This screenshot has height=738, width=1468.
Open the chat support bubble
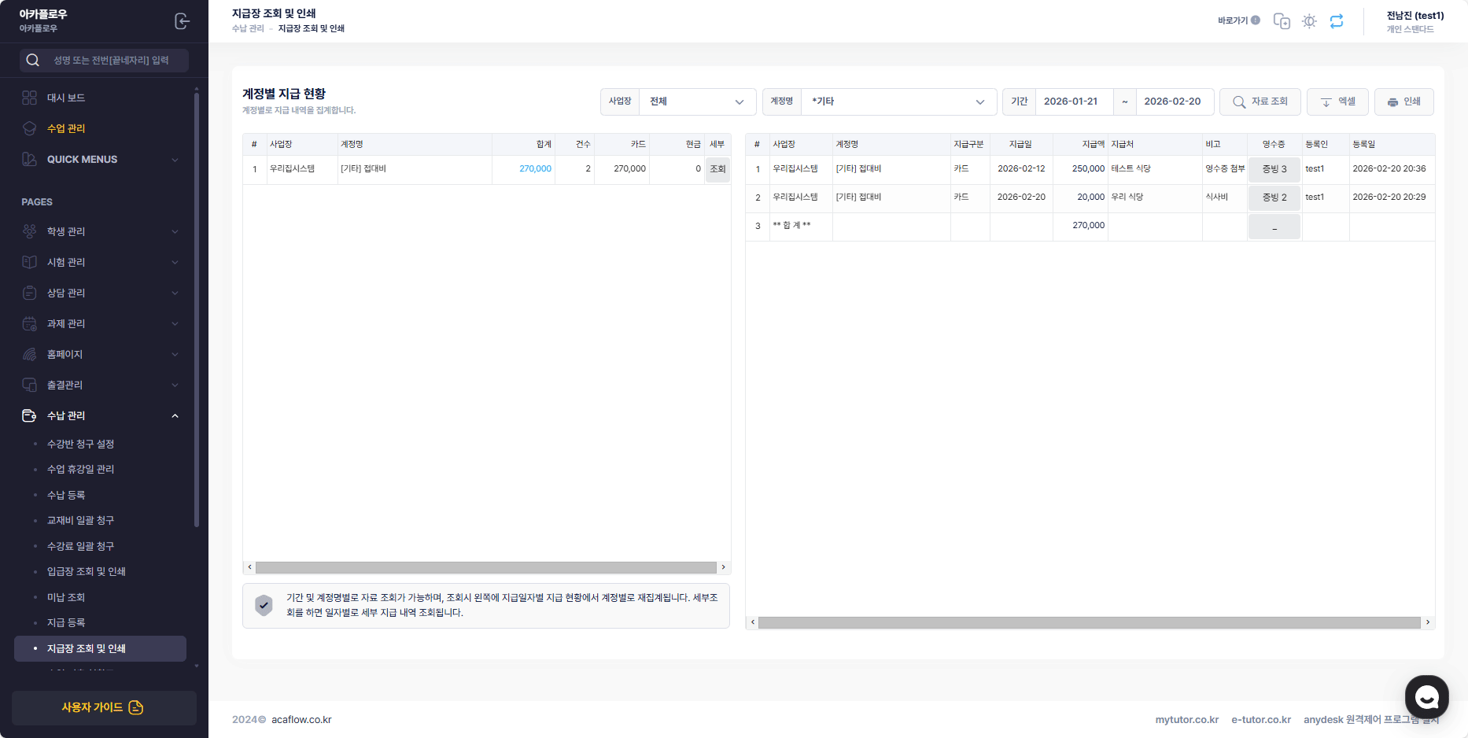1426,696
